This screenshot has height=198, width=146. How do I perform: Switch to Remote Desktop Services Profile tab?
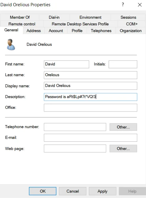[80, 24]
